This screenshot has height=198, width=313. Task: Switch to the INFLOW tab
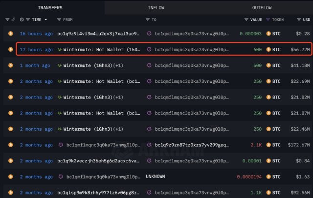[156, 8]
